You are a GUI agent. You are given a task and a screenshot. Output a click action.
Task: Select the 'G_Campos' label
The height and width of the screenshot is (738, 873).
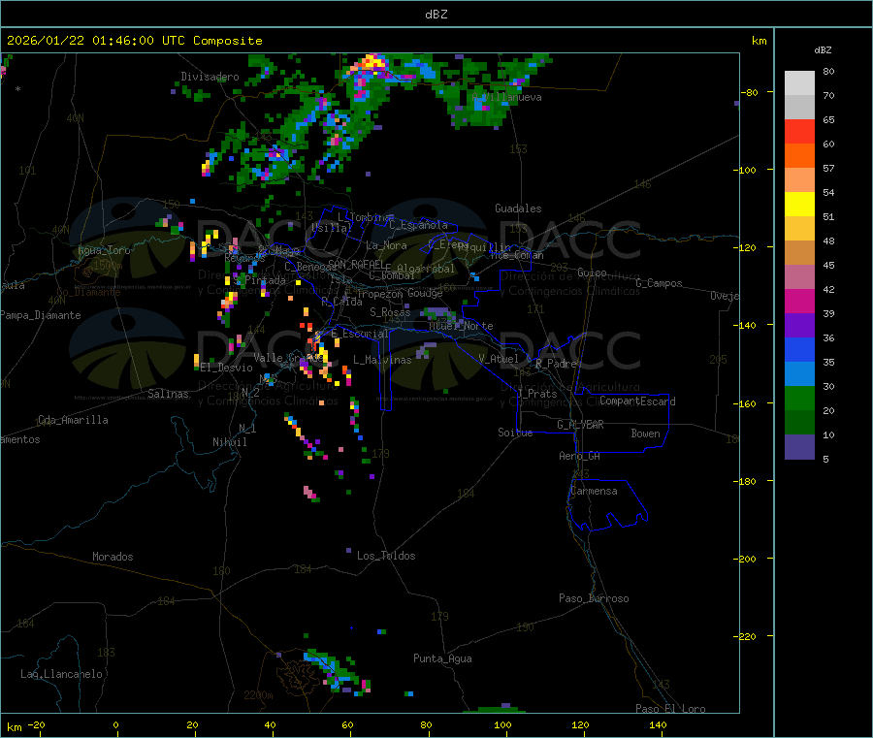659,283
